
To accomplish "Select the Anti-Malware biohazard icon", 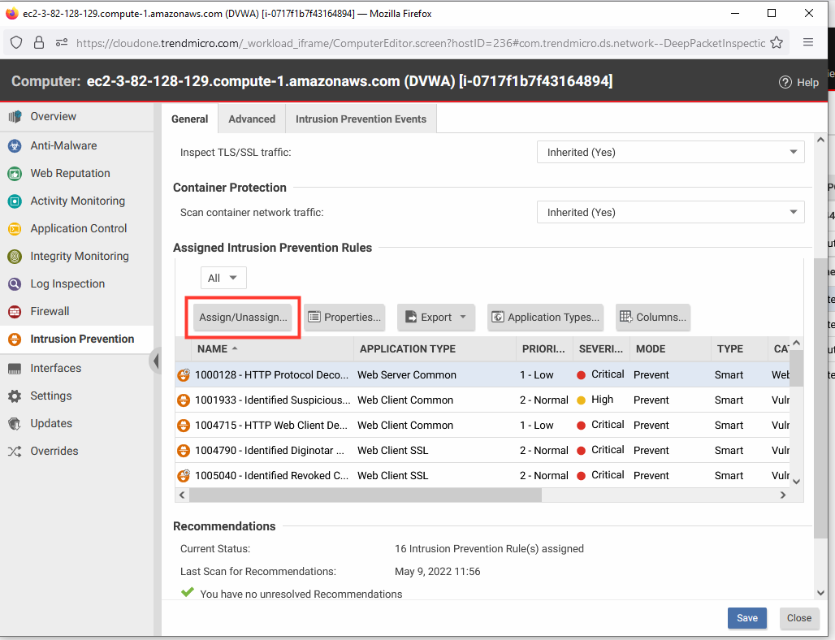I will [x=15, y=145].
